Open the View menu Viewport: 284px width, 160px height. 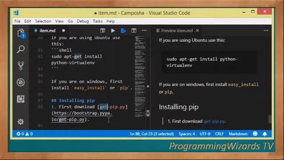point(59,21)
